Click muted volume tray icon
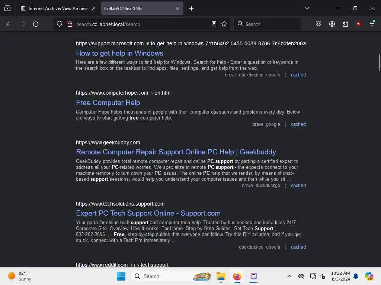 323,276
